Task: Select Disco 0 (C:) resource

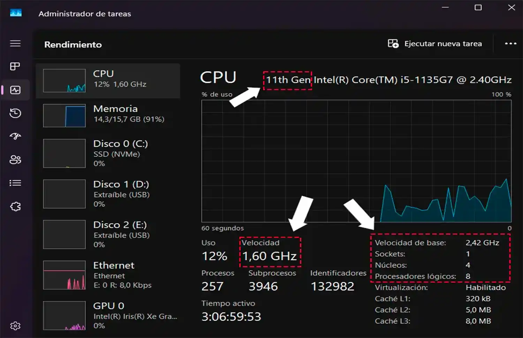Action: point(108,153)
